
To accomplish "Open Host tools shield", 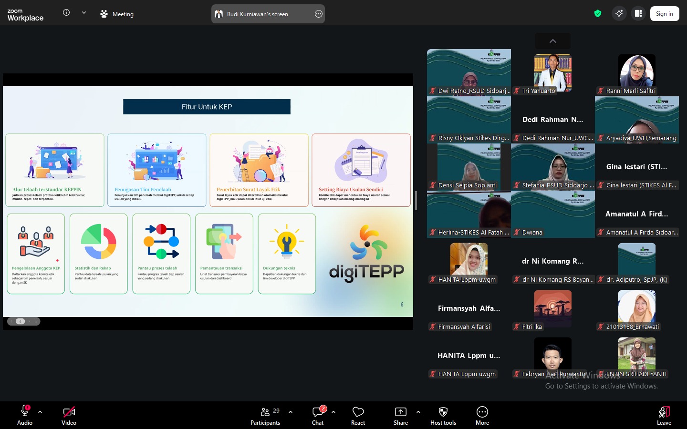I will pyautogui.click(x=443, y=416).
